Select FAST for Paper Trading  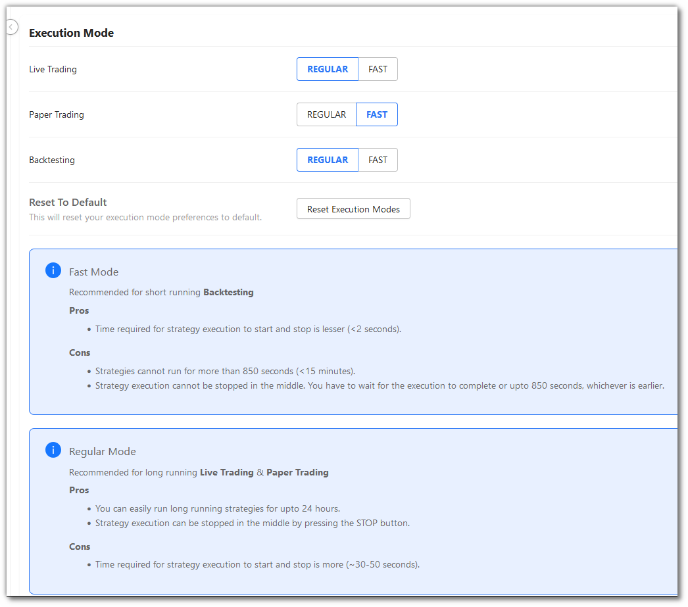[377, 114]
